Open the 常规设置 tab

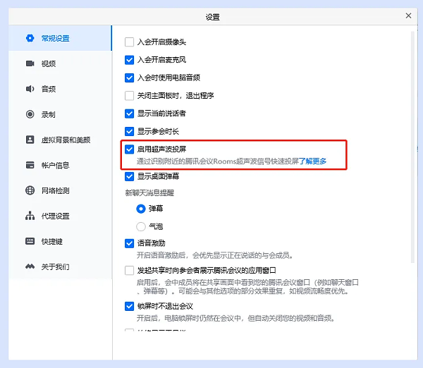[x=60, y=38]
